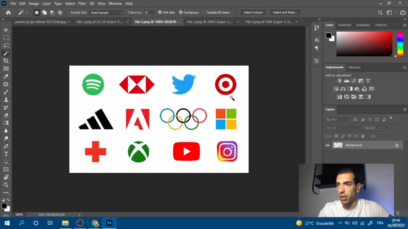The image size is (408, 229).
Task: Click the Home icon in options bar
Action: (8, 12)
